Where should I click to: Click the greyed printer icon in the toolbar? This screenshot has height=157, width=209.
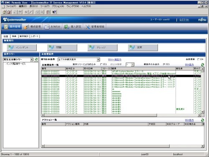point(37,12)
